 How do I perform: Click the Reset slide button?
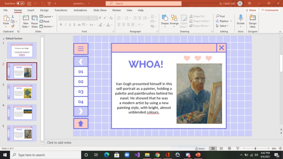(45, 21)
